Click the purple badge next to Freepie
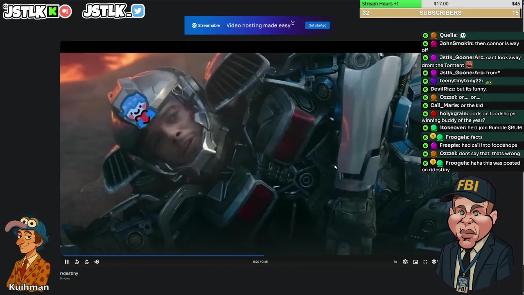This screenshot has width=524, height=295. (434, 145)
